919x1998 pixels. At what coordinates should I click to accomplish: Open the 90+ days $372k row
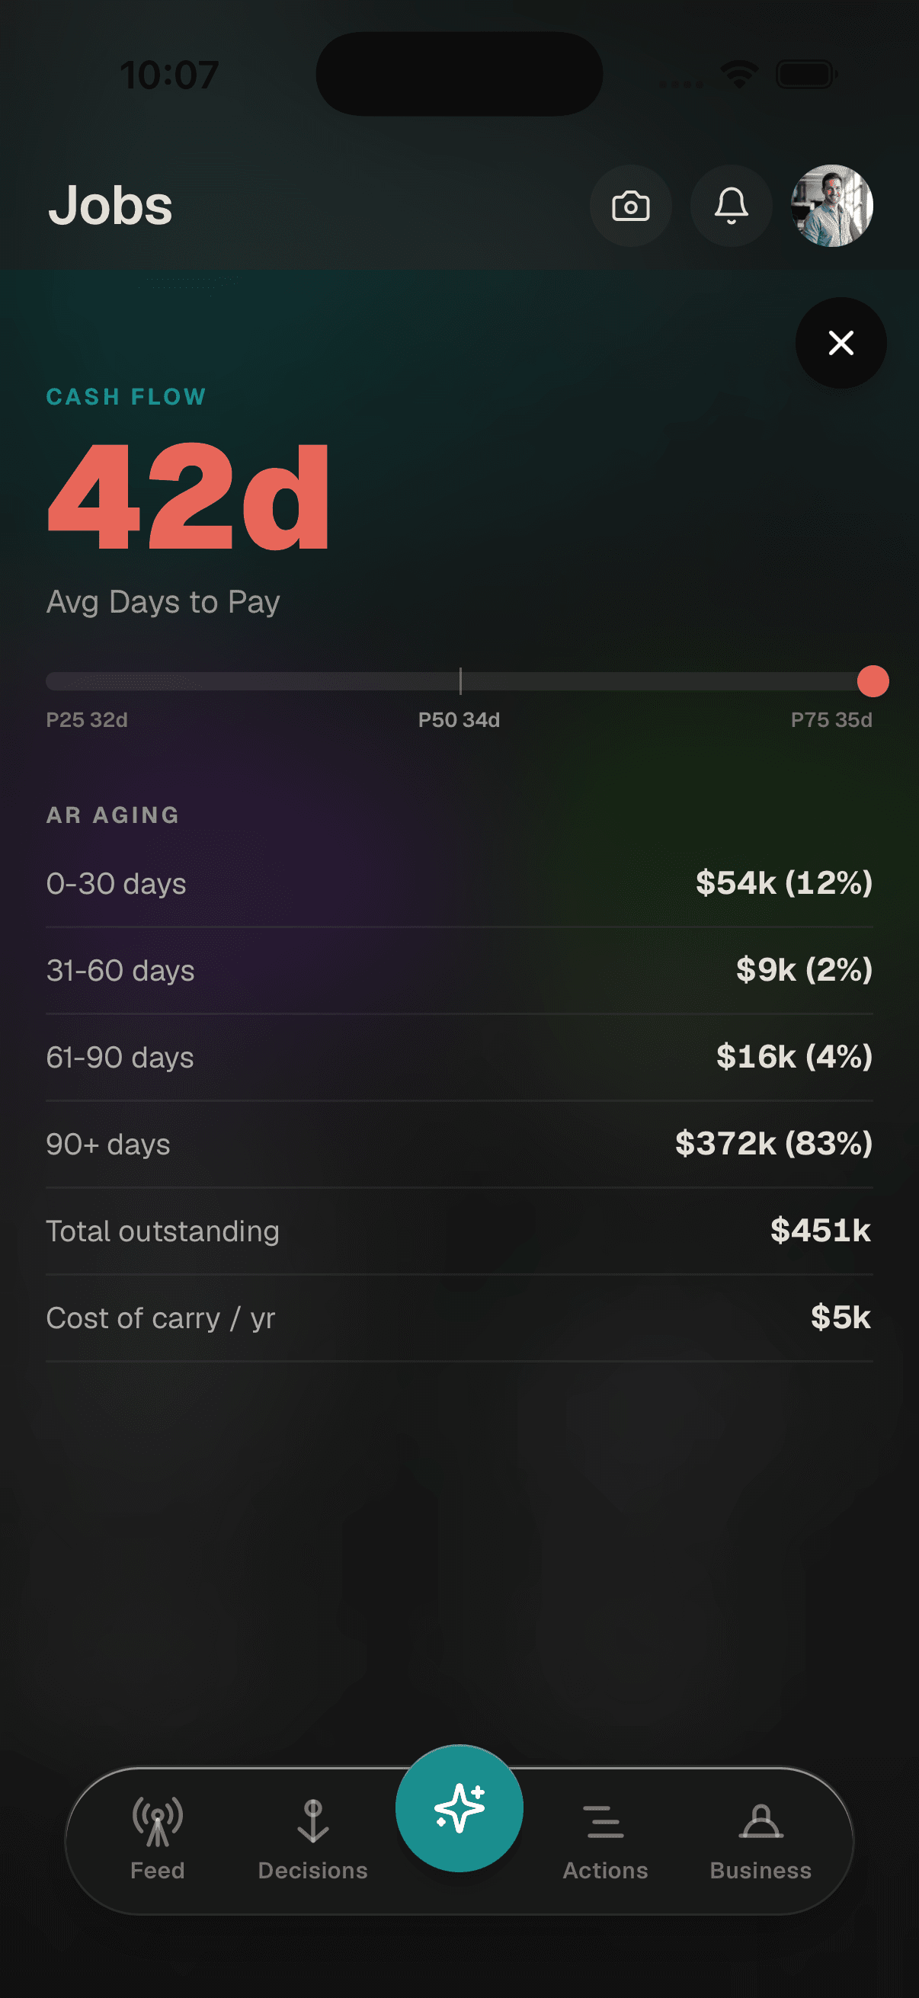[459, 1144]
